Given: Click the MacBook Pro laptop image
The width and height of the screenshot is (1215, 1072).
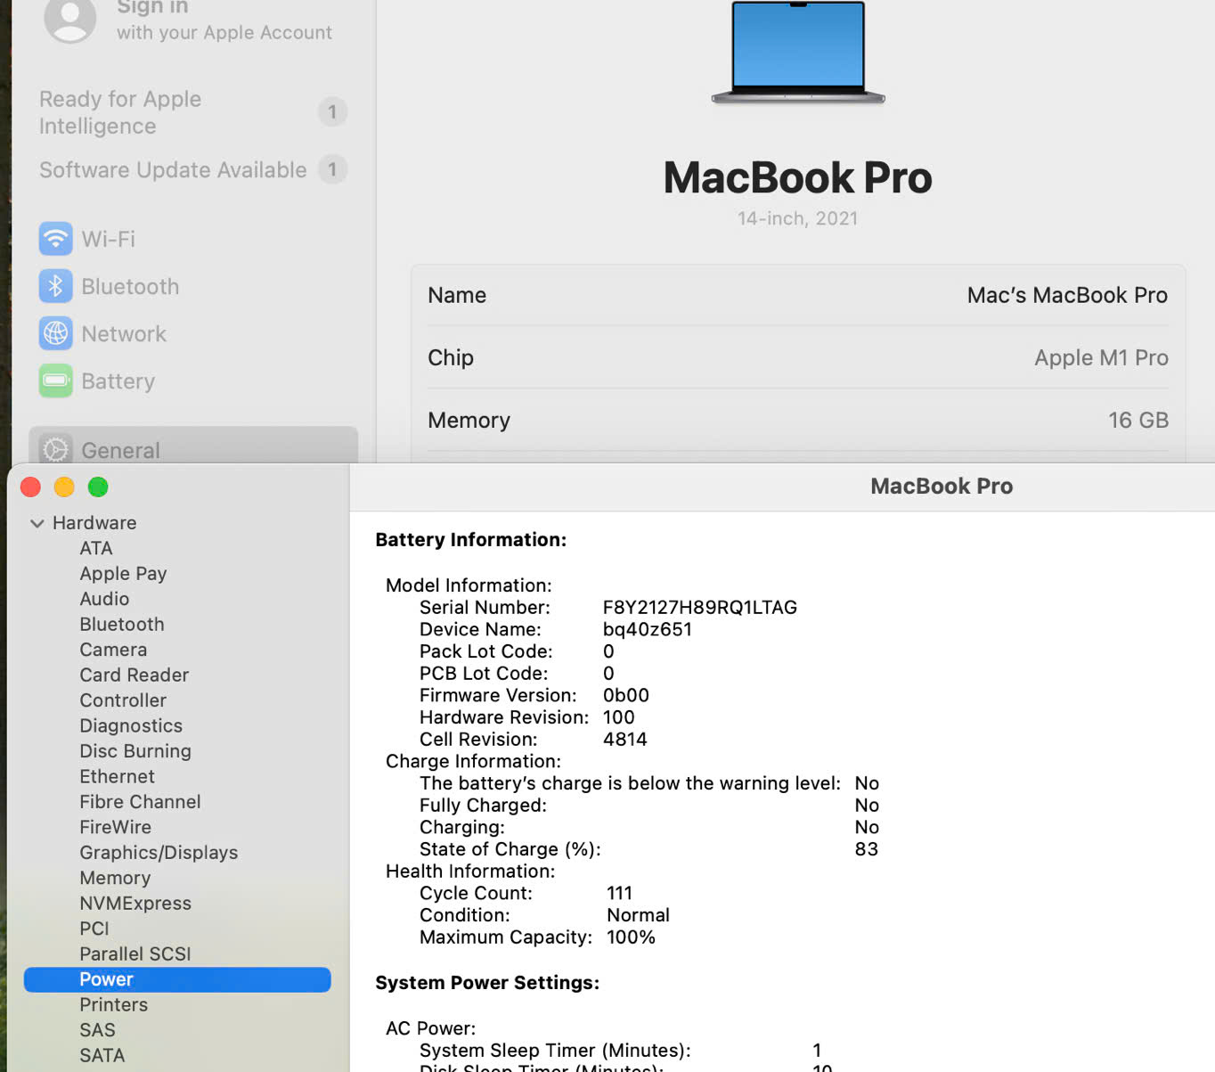Looking at the screenshot, I should (797, 52).
